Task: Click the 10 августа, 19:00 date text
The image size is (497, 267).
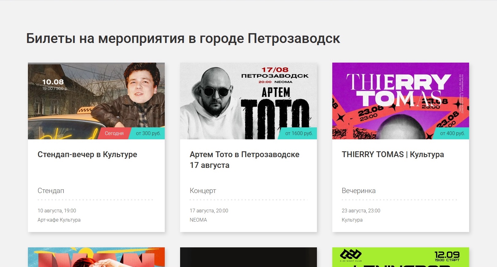Action: point(57,211)
